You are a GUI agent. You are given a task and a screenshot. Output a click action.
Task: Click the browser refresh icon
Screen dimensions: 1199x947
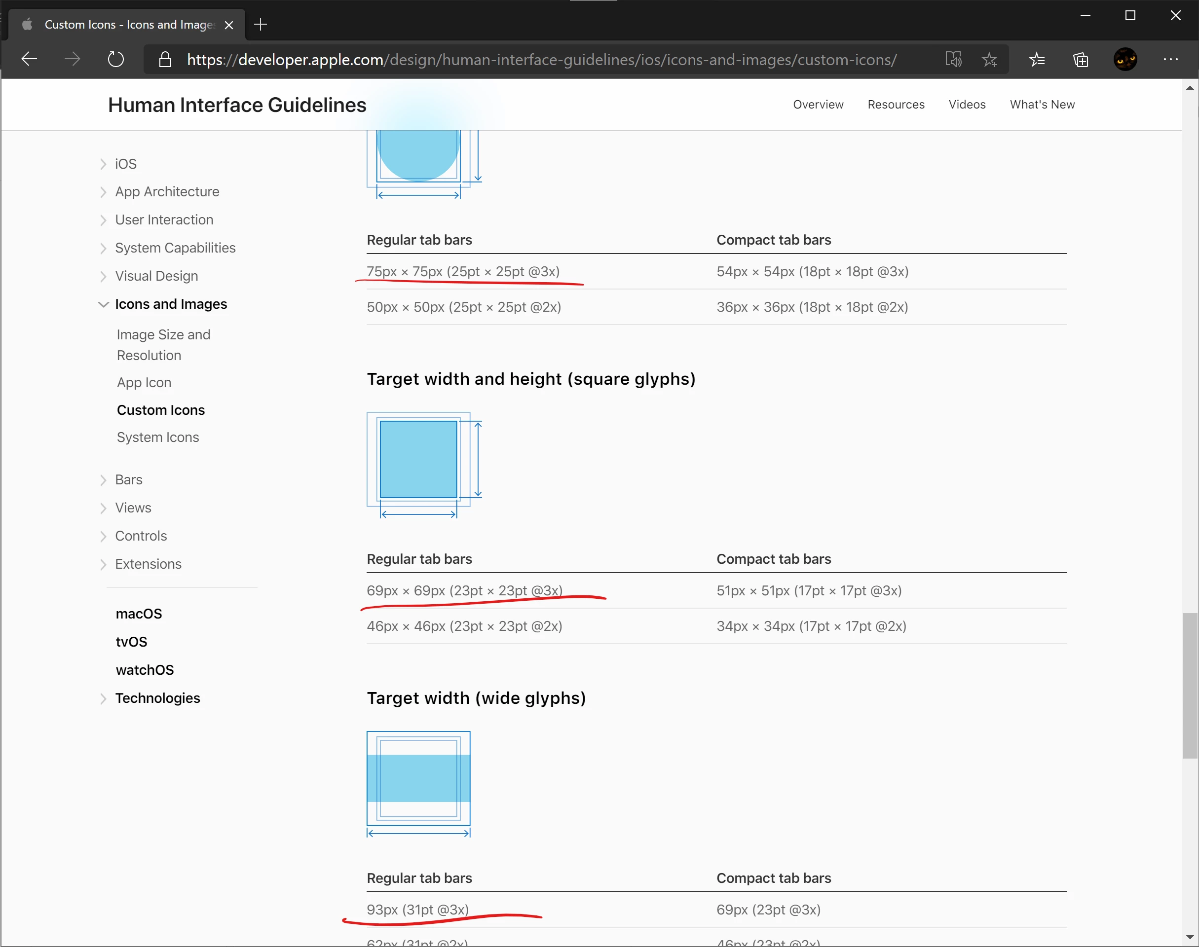[115, 59]
